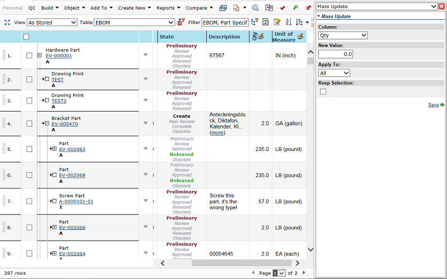The image size is (447, 279).
Task: Click the New Value input field
Action: (335, 54)
